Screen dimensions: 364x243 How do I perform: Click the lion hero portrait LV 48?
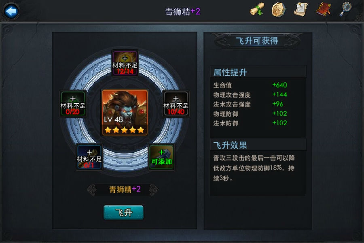pos(125,113)
